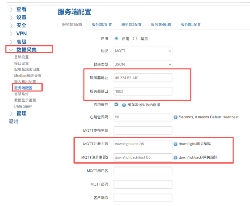Select the 启用 radio button

click(116, 38)
